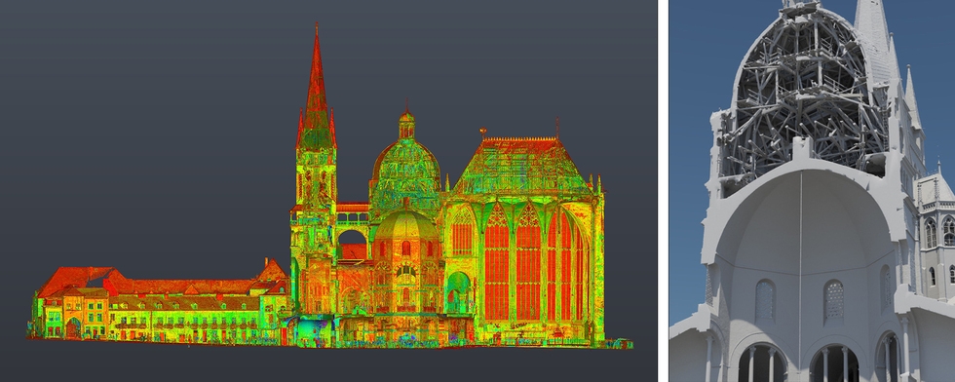Select the green tower shaft below spire
This screenshot has height=382, width=955.
tap(316, 176)
